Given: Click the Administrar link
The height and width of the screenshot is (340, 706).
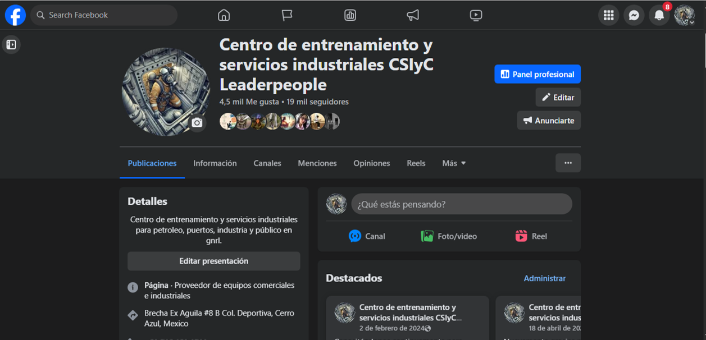Looking at the screenshot, I should pyautogui.click(x=544, y=278).
